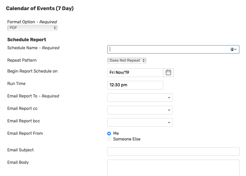Focus the Email Subject input field
Viewport: 246px width, 176px height.
tap(173, 152)
